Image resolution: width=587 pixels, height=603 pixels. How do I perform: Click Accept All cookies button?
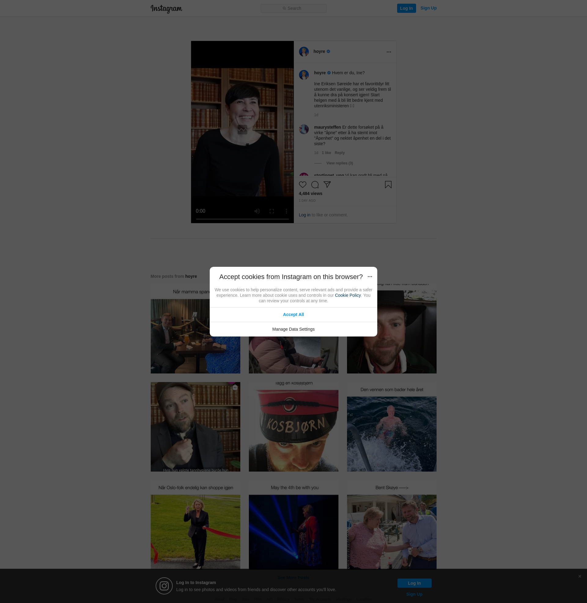293,314
